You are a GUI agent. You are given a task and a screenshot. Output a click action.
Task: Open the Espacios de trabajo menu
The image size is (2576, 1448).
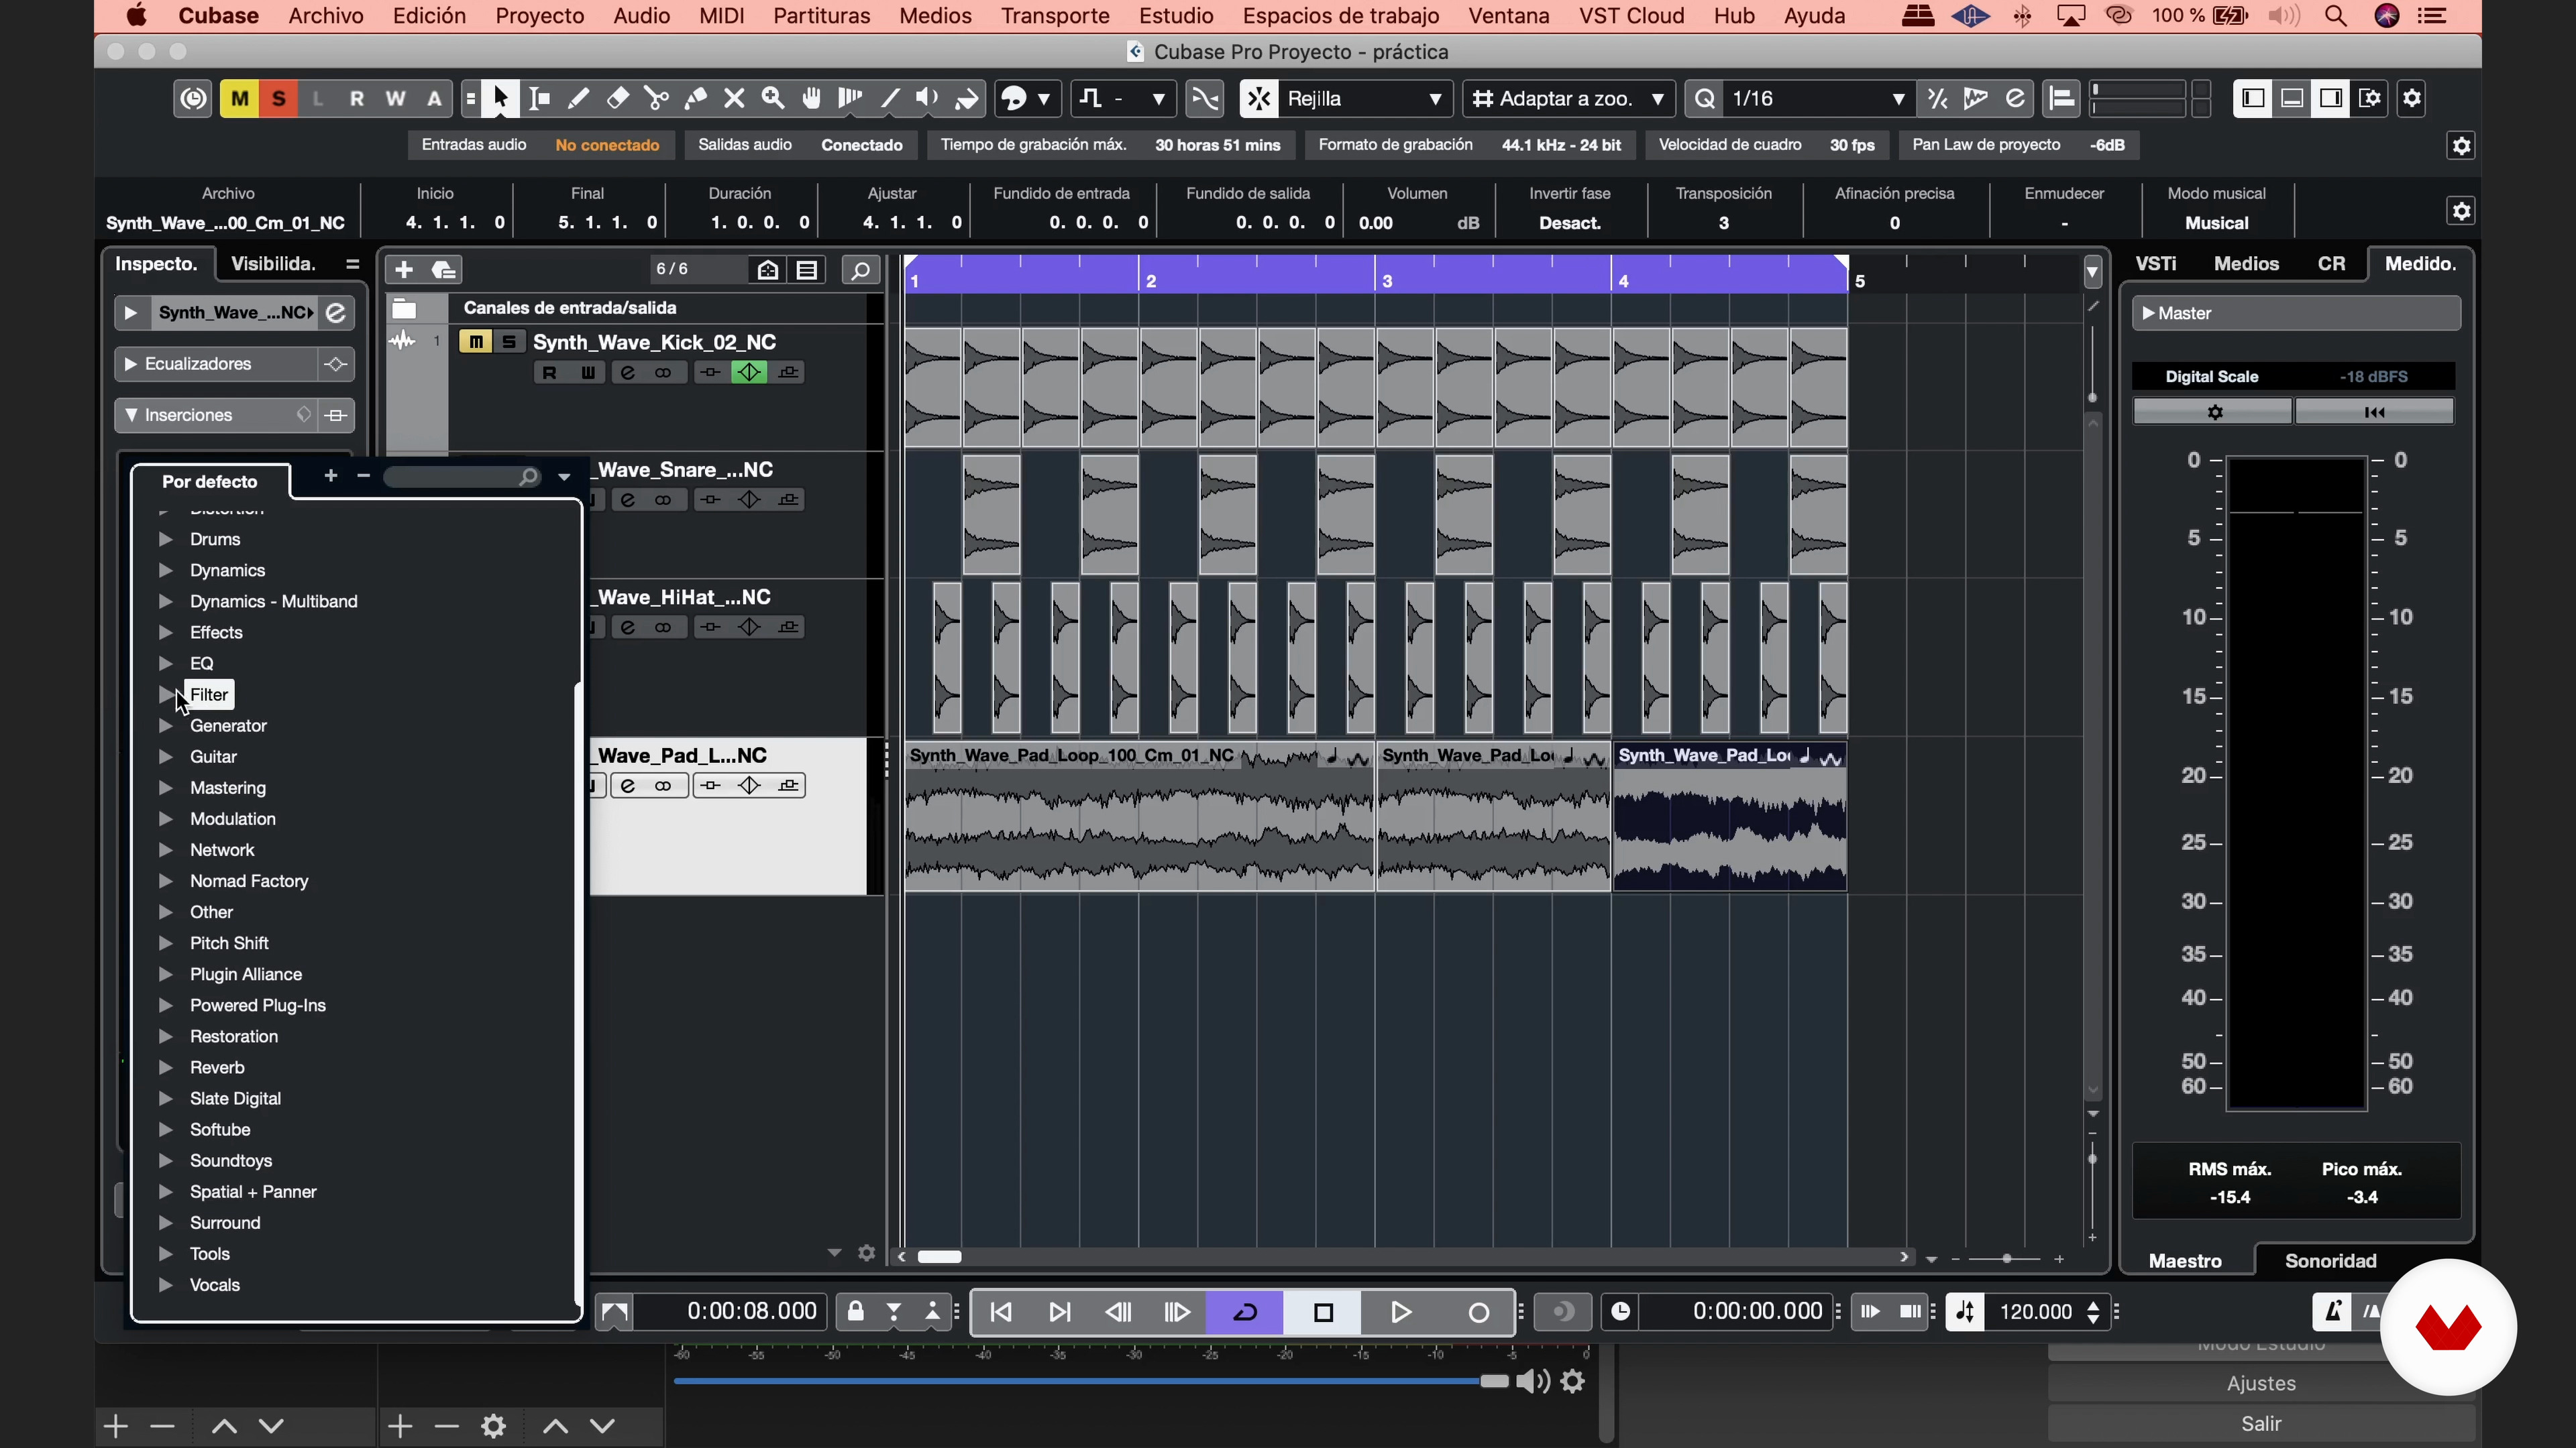1340,16
